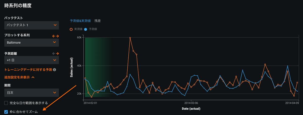Click the left arrow beside 予測距離
The image size is (303, 115).
pos(54,53)
